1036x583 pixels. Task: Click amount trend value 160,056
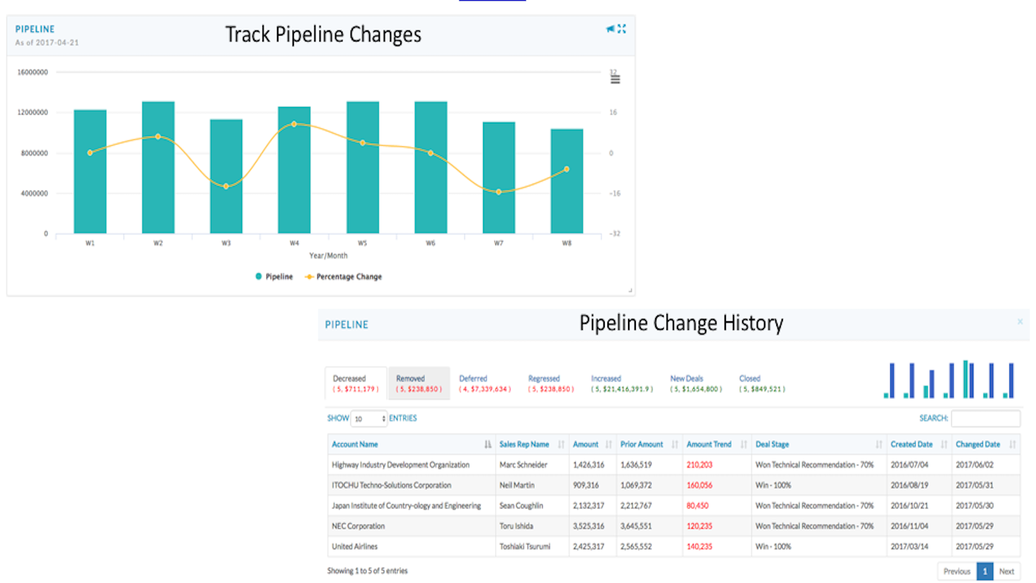[699, 485]
